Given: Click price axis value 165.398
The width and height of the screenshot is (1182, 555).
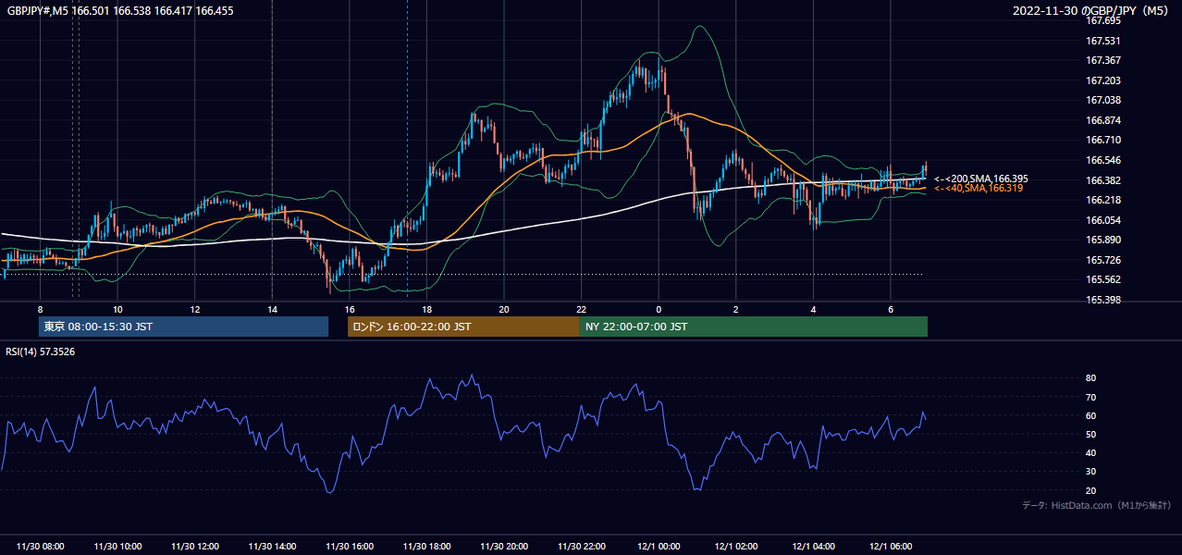Looking at the screenshot, I should pos(1102,300).
